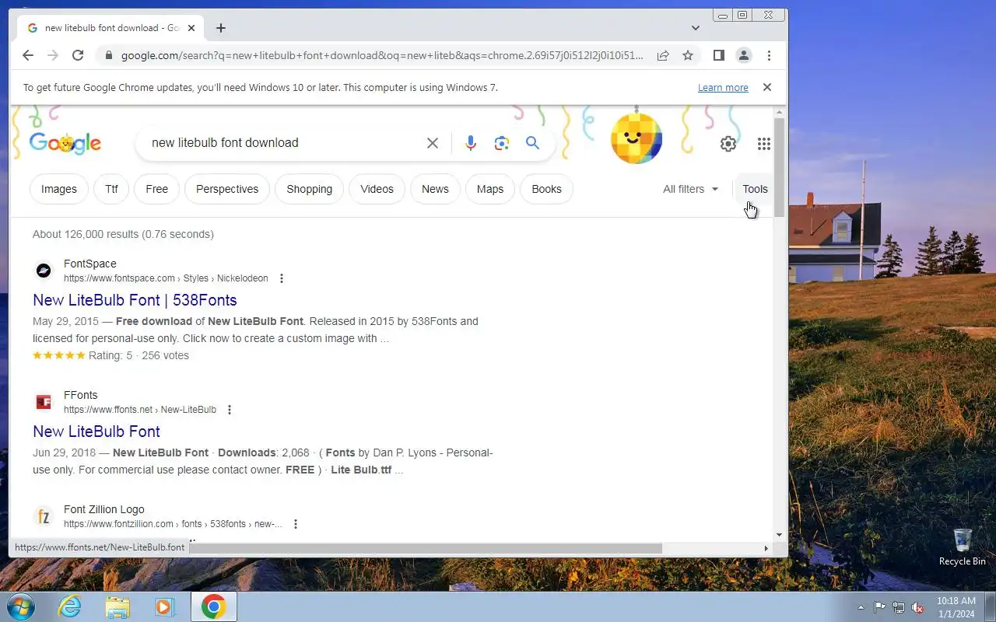
Task: Reload the current page
Action: 78,55
